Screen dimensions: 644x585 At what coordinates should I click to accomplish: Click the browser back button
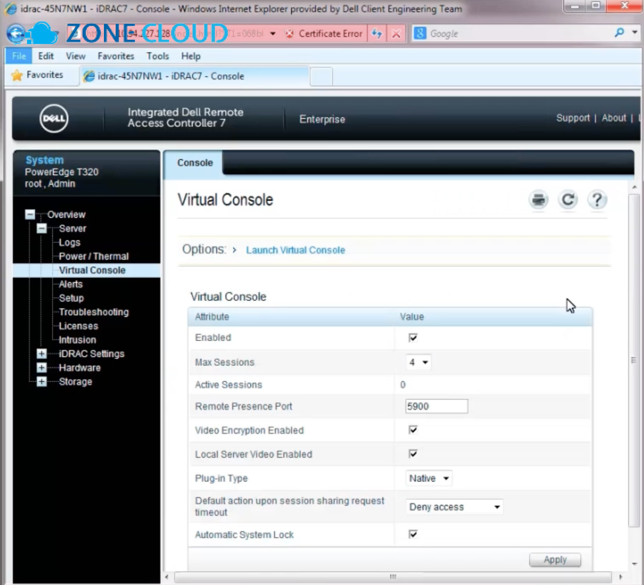tap(16, 34)
